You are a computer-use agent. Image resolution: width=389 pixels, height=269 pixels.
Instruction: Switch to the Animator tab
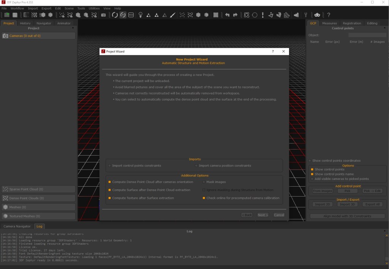[x=64, y=23]
